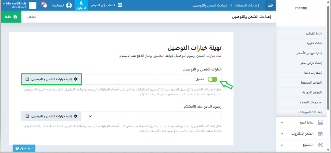Click the تجاهل discard button
Image resolution: width=331 pixels, height=153 pixels.
click(32, 17)
